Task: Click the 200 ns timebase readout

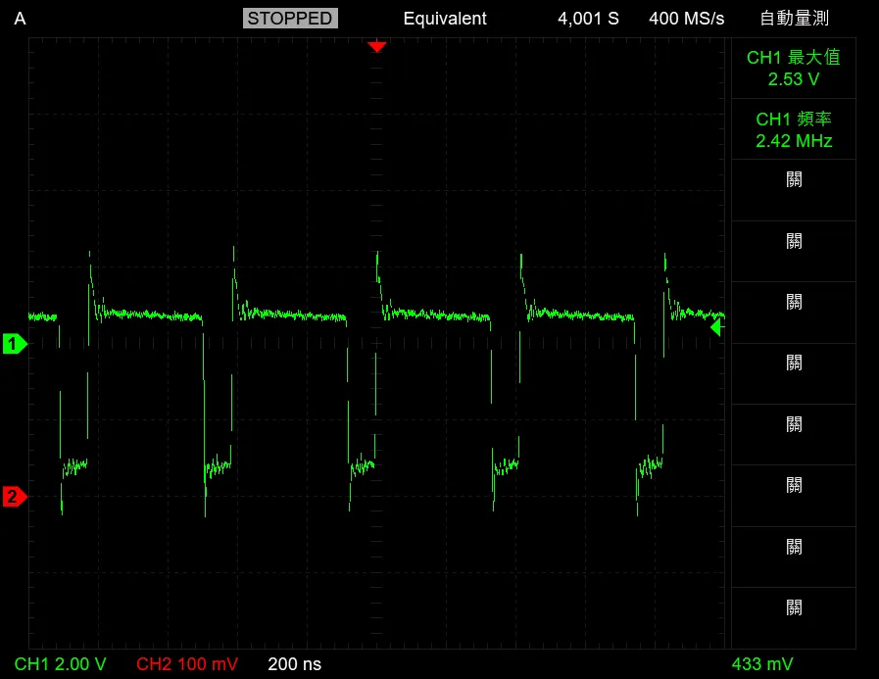Action: [294, 664]
